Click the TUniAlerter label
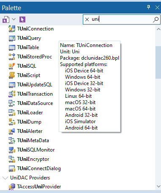The image size is (161, 193). 30,131
